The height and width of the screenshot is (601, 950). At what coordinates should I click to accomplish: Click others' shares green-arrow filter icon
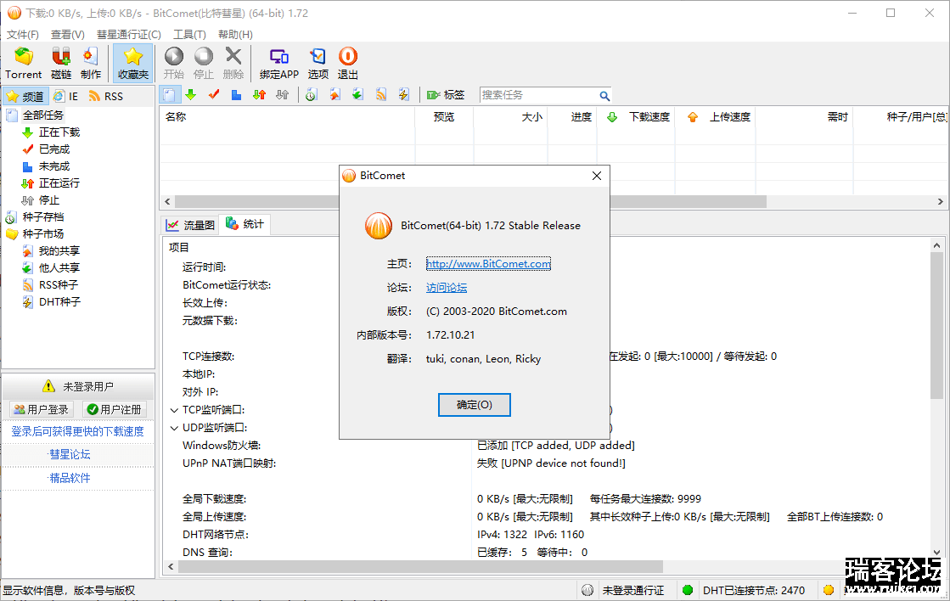point(357,95)
